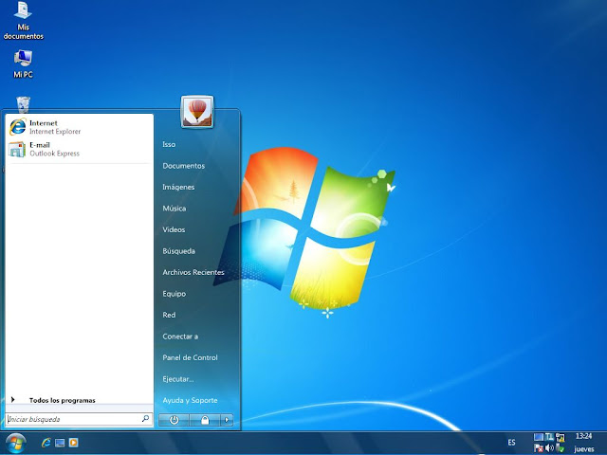This screenshot has height=455, width=607.
Task: Open the media player quick launch icon
Action: pos(74,443)
